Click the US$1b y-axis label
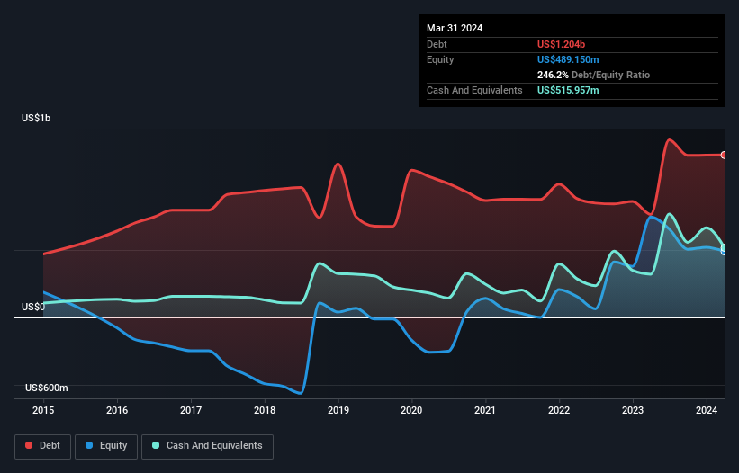The image size is (739, 473). click(36, 118)
